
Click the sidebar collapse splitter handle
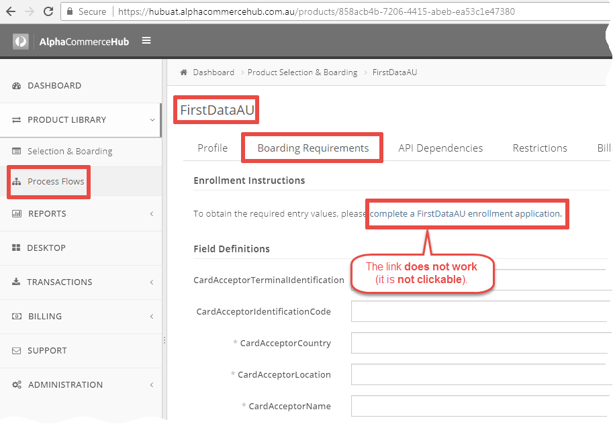164,340
